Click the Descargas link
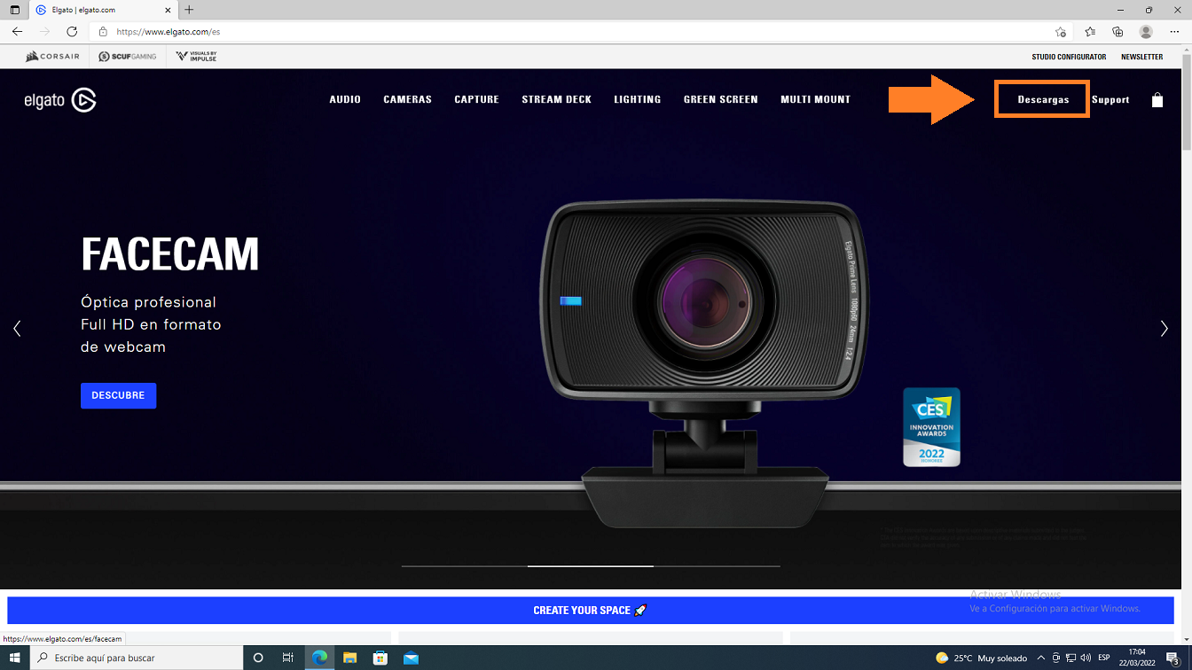This screenshot has width=1192, height=670. point(1043,99)
